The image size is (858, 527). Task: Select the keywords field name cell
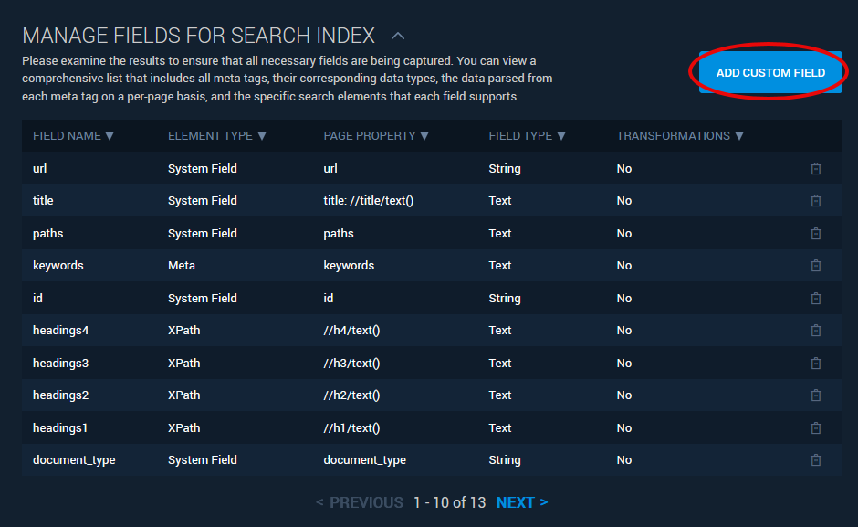click(58, 266)
